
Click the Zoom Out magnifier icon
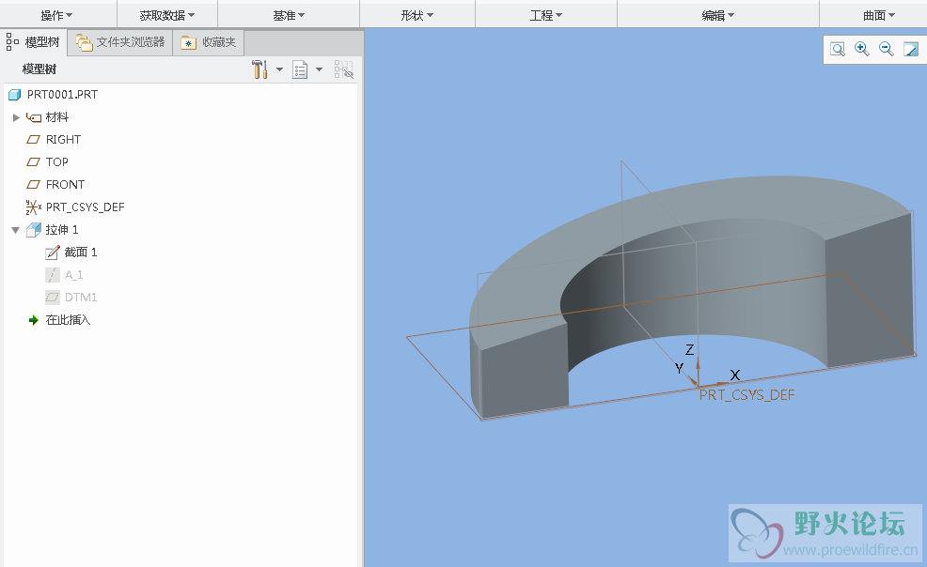click(x=886, y=49)
